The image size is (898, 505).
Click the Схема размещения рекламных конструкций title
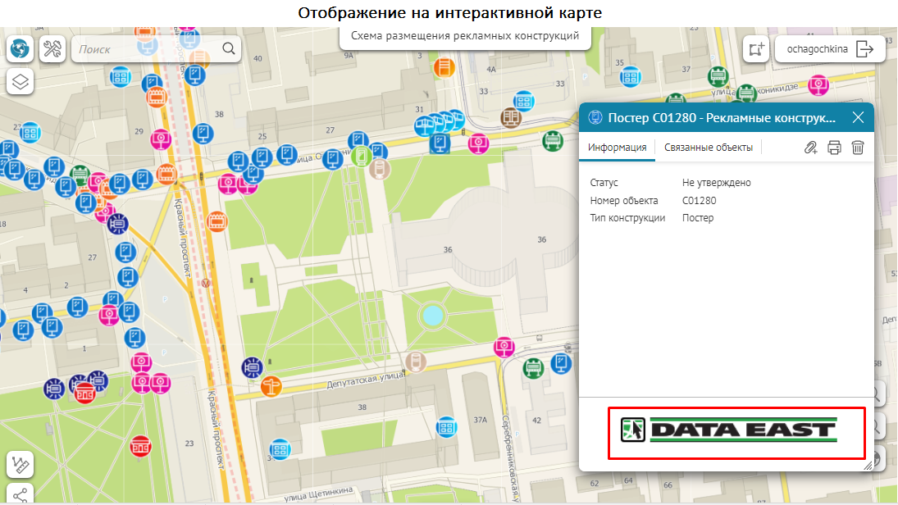point(465,36)
